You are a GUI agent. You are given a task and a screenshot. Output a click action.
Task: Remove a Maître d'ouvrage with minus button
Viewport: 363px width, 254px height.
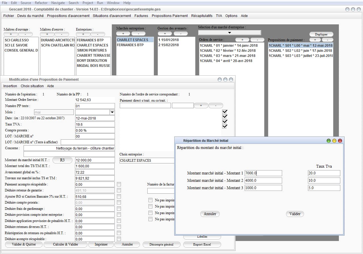point(25,34)
